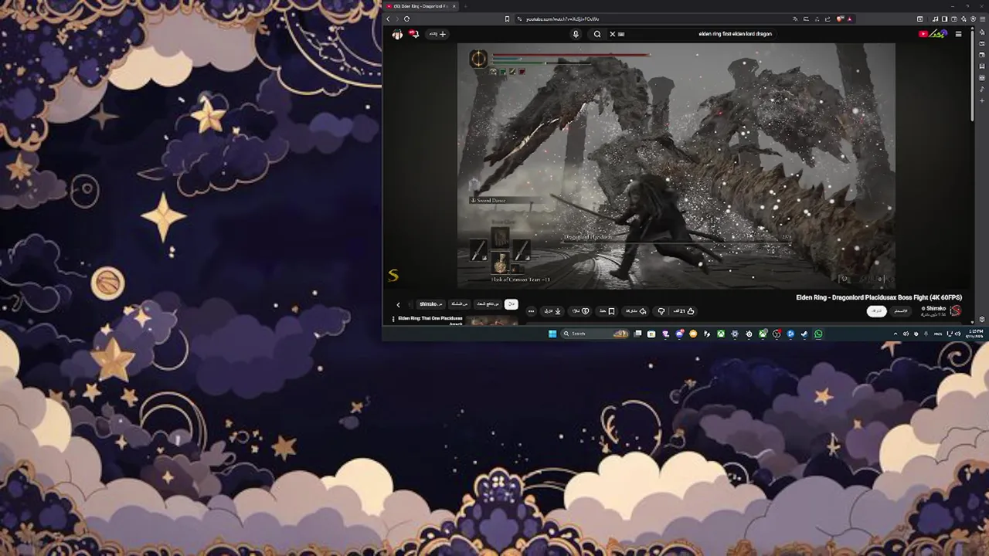This screenshot has width=989, height=556.
Task: Download the video
Action: coord(553,311)
